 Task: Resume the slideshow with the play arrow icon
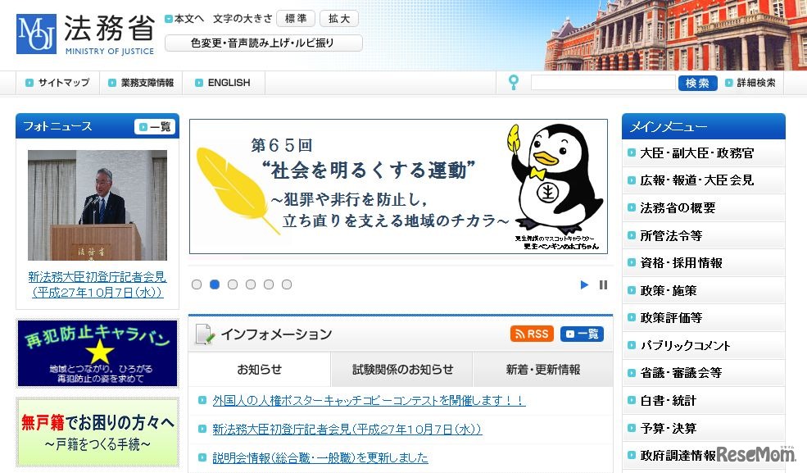[584, 284]
